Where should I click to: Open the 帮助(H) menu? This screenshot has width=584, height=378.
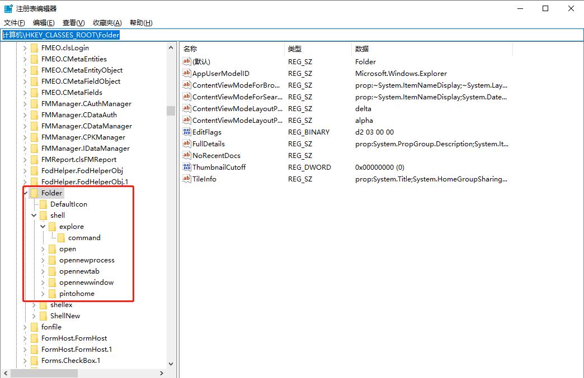coord(141,23)
